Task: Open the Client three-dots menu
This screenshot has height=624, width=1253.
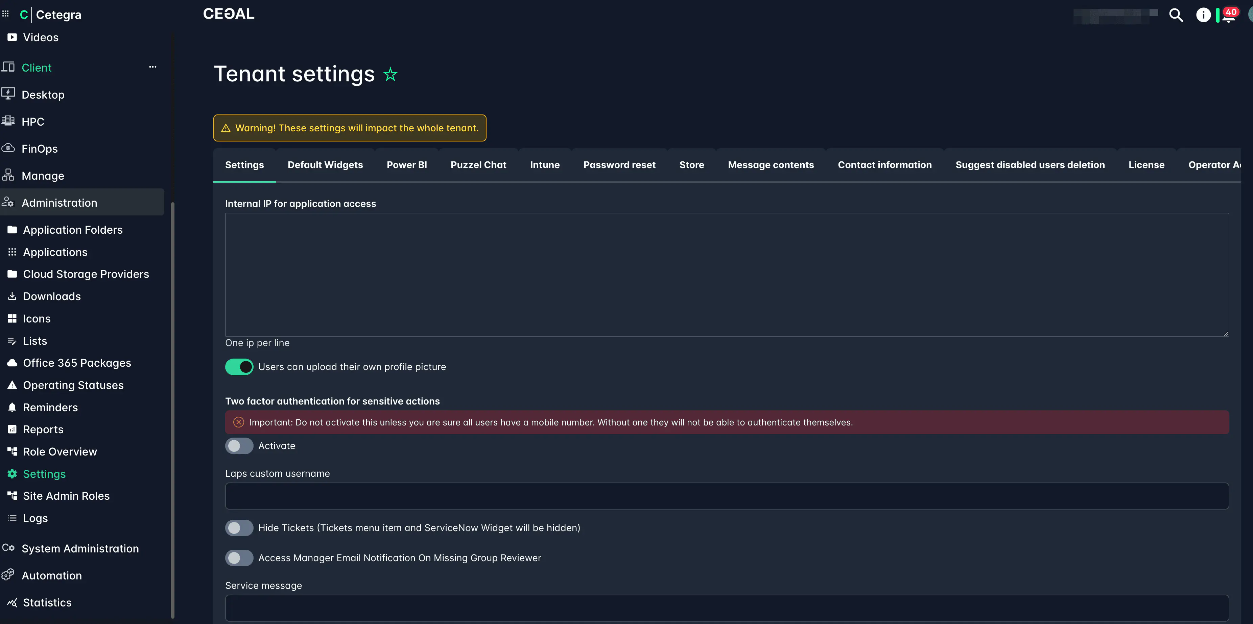Action: point(153,67)
